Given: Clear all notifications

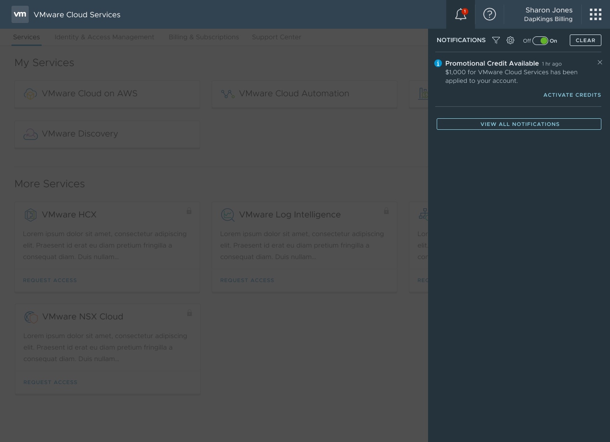Looking at the screenshot, I should click(585, 40).
